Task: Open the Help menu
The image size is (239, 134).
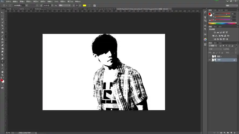Action: (x=78, y=1)
